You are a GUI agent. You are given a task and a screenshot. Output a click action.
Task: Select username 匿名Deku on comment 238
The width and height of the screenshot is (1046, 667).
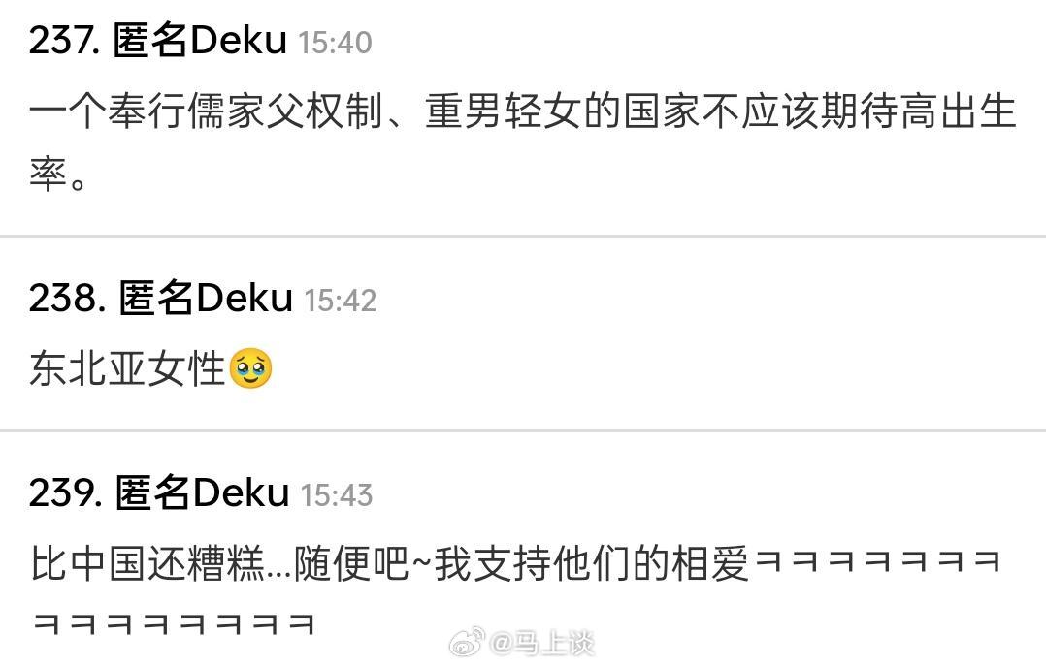point(206,298)
